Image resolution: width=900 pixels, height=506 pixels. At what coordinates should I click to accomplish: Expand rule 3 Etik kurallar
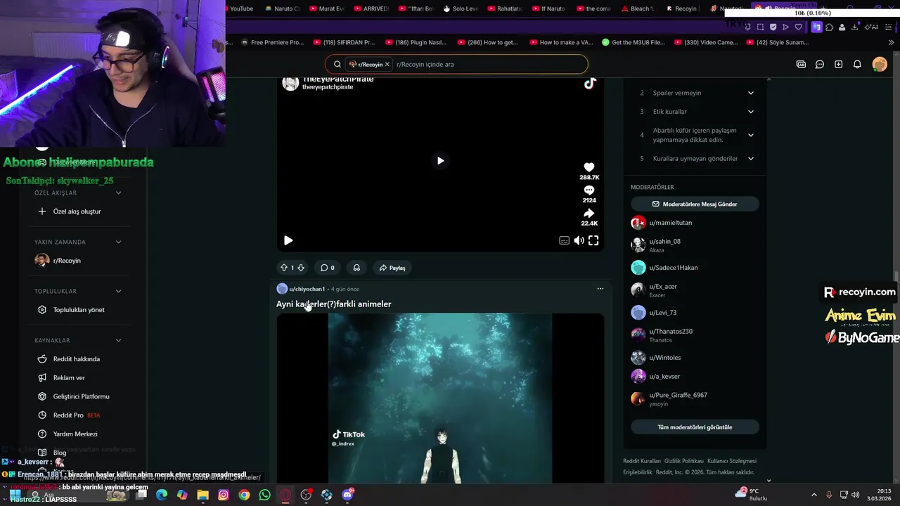point(695,112)
